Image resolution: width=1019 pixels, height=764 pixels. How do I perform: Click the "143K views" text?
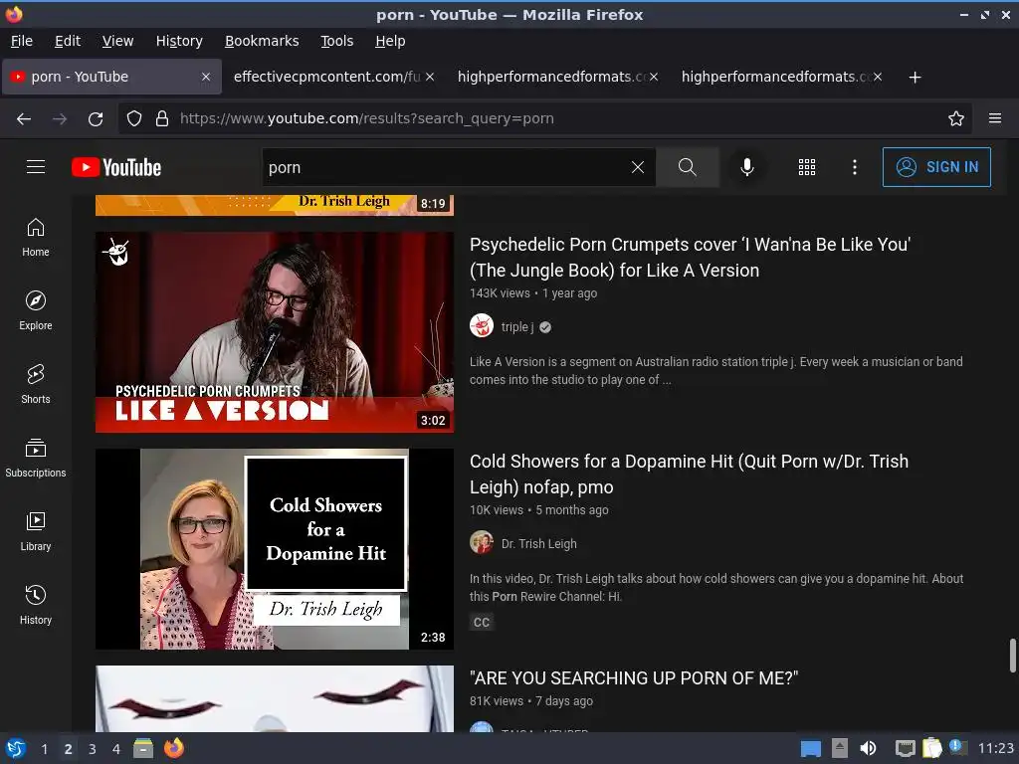[500, 293]
